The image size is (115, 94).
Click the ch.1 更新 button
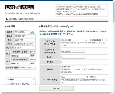32,56
